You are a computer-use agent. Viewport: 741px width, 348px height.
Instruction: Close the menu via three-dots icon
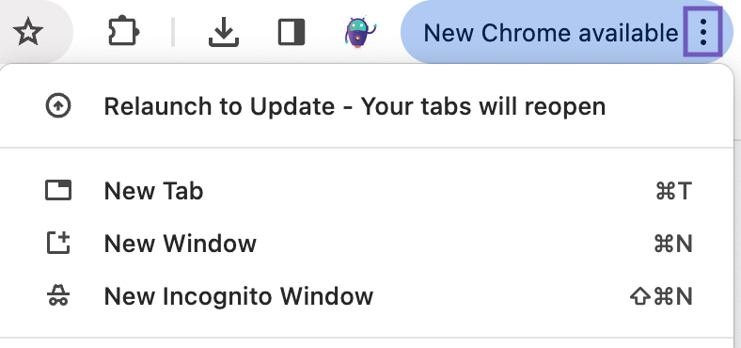point(703,32)
